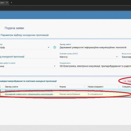Expand the Магістр education degree dropdown
Screen dimensions: 131x131
[117, 57]
